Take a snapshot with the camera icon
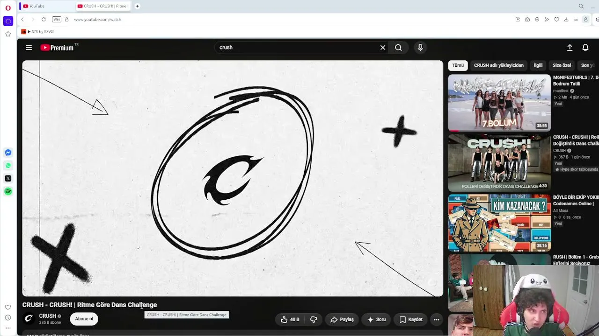This screenshot has width=599, height=336. [527, 20]
